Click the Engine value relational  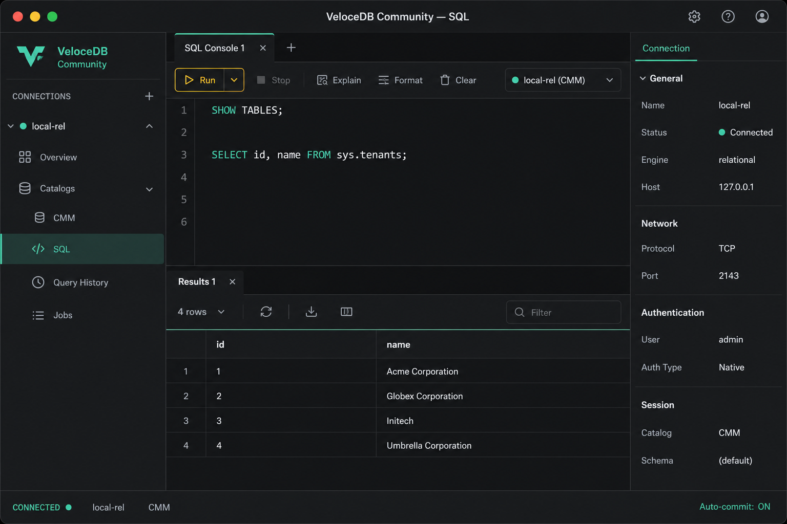737,160
